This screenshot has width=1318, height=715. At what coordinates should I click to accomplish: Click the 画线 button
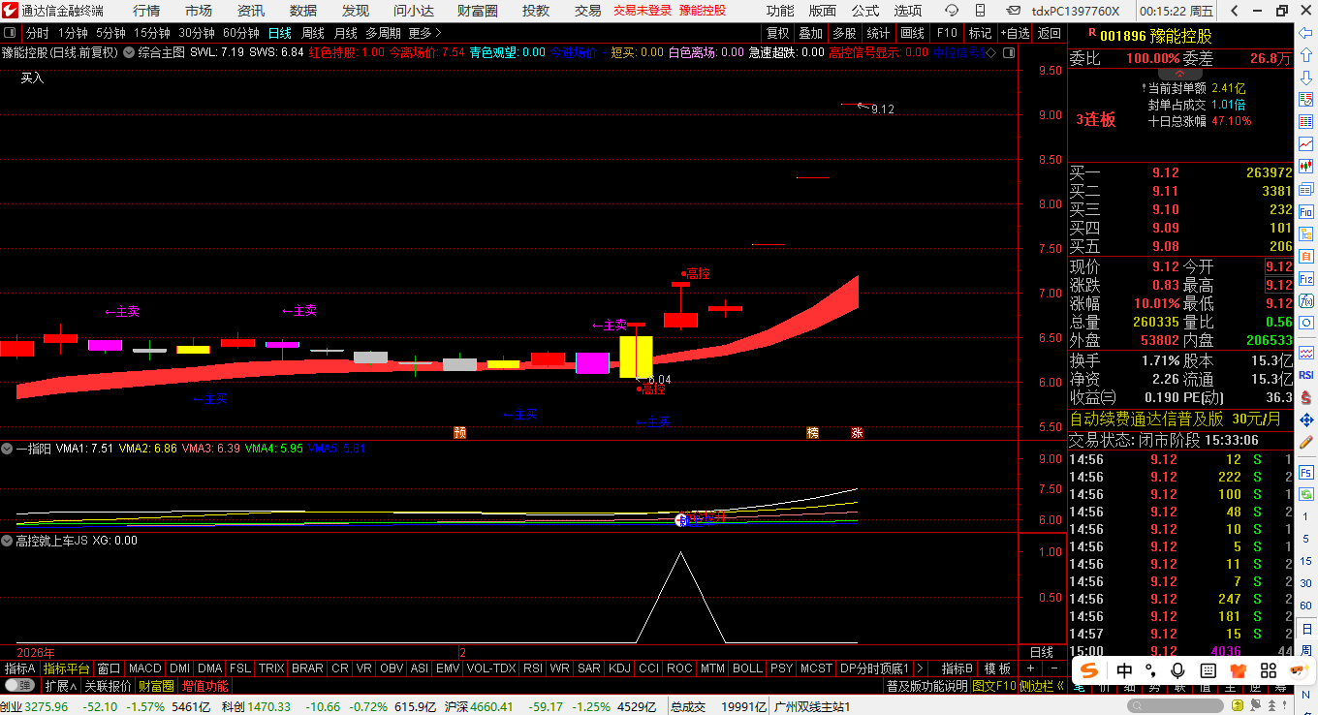[x=912, y=33]
